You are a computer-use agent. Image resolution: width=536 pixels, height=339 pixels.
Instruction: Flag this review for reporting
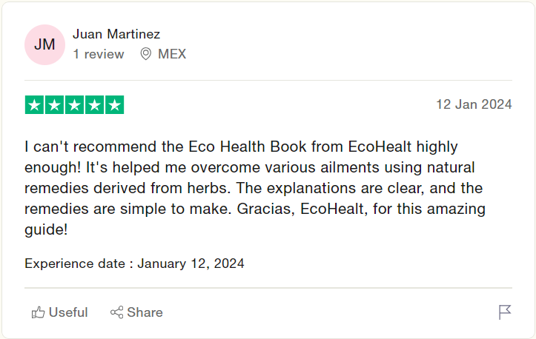click(x=505, y=312)
